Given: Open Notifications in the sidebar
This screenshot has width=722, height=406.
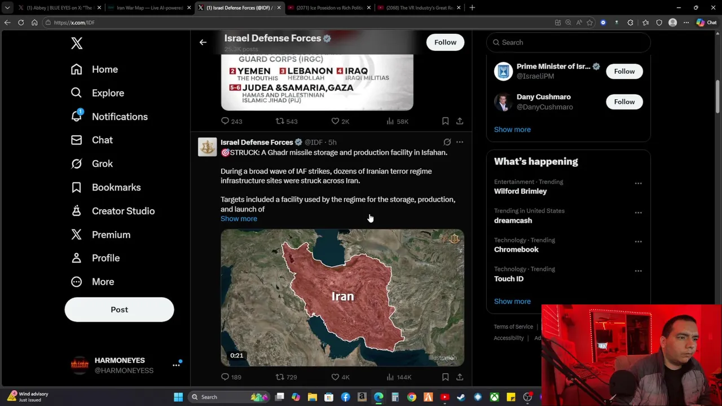Looking at the screenshot, I should [x=109, y=117].
